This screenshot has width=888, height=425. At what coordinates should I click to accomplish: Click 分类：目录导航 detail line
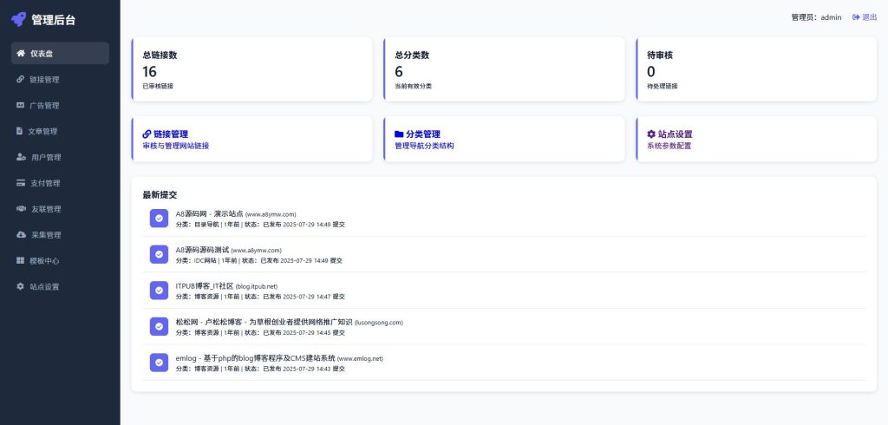(x=260, y=225)
